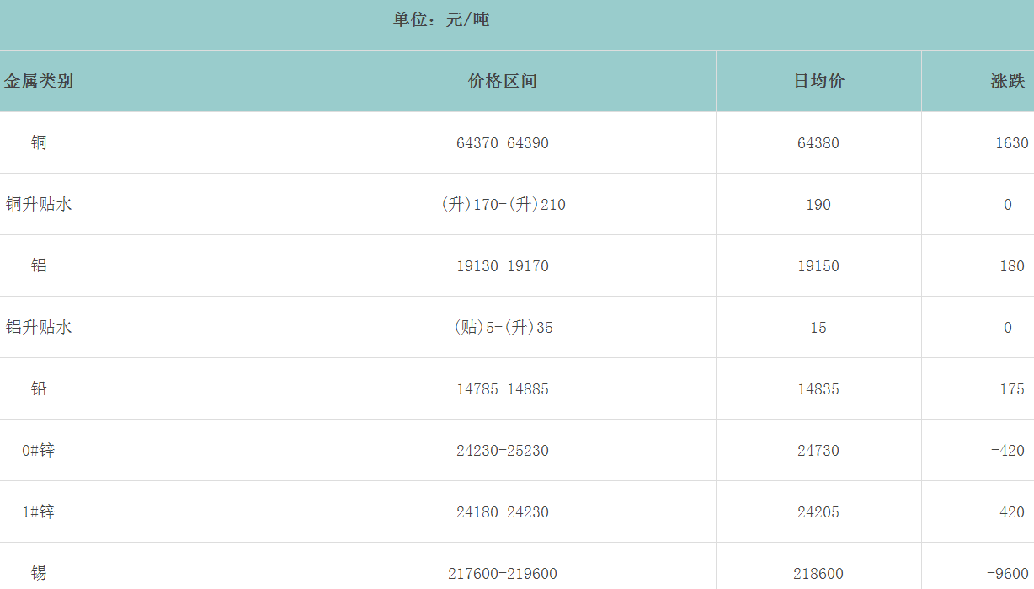
Task: Click the 日均价 column header
Action: pyautogui.click(x=818, y=82)
